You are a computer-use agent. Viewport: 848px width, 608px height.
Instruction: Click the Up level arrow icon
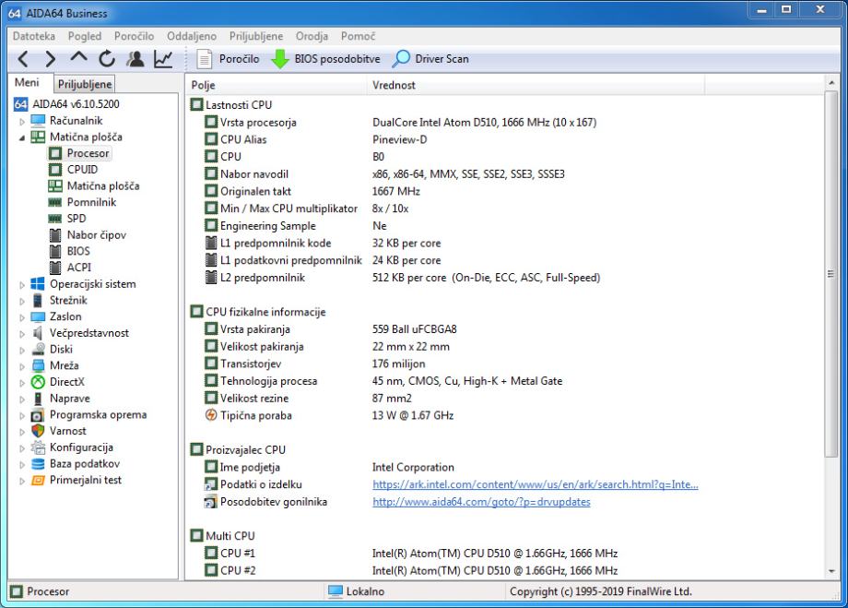[x=81, y=59]
